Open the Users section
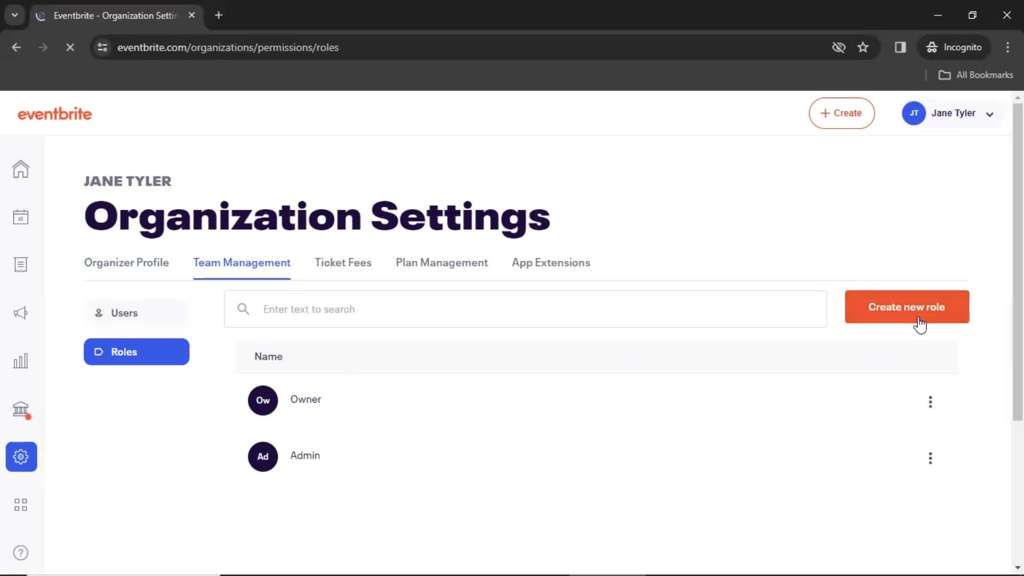The height and width of the screenshot is (576, 1024). 137,313
